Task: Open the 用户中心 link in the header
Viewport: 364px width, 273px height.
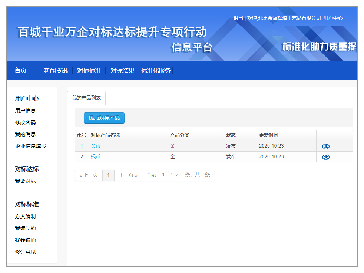Action: point(333,18)
